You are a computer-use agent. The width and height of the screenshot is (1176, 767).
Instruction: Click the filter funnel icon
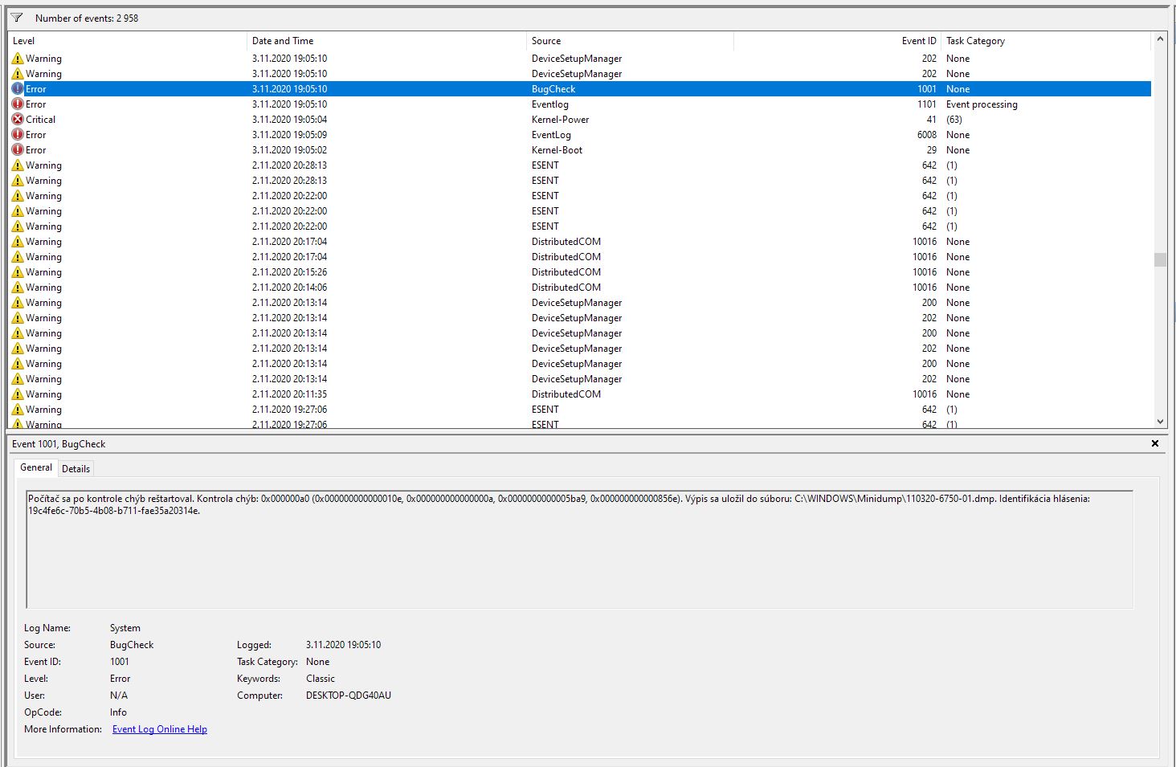[x=17, y=18]
